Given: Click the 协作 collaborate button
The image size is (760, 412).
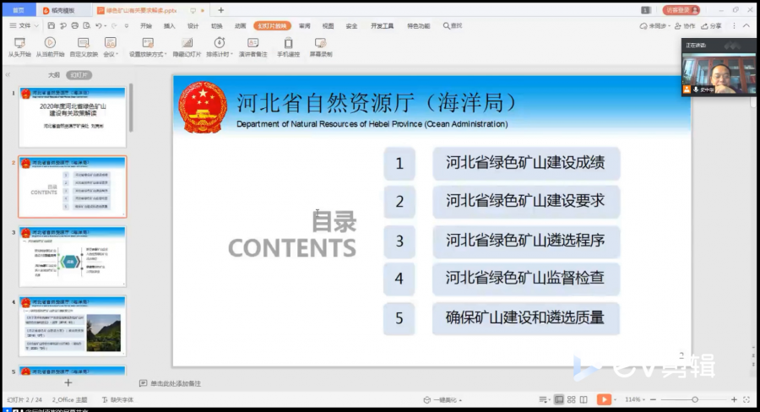Looking at the screenshot, I should (x=684, y=25).
